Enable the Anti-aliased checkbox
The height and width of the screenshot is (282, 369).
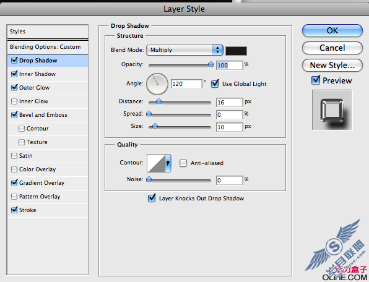point(183,163)
